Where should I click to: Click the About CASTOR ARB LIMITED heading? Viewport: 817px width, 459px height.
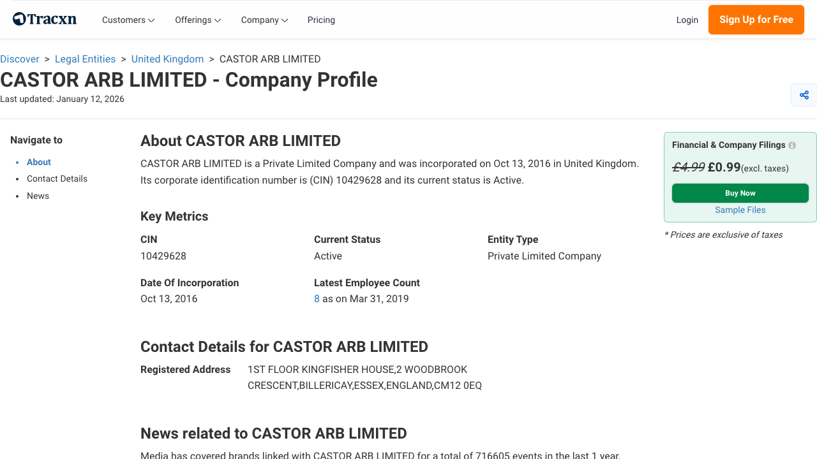click(x=240, y=140)
